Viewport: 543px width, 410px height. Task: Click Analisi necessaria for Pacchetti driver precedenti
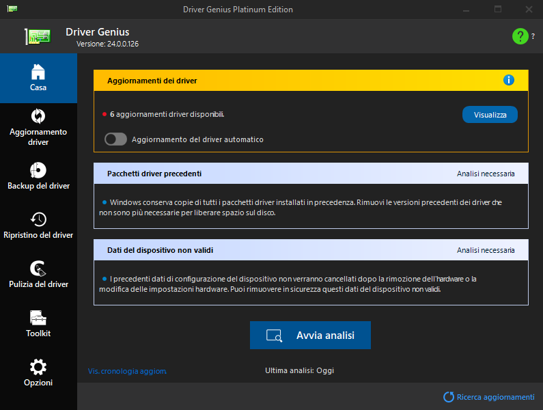pos(486,174)
